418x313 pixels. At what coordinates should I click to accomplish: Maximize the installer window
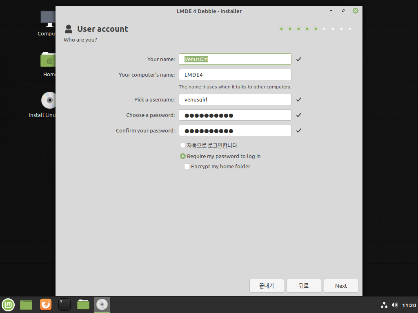(x=343, y=11)
